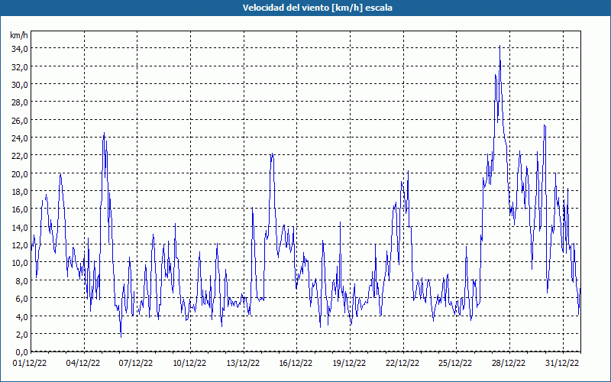The image size is (611, 382).
Task: Click the 28/12/22 date label
Action: [509, 364]
